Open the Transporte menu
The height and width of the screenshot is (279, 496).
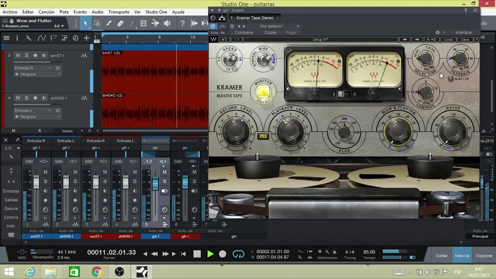pyautogui.click(x=119, y=12)
